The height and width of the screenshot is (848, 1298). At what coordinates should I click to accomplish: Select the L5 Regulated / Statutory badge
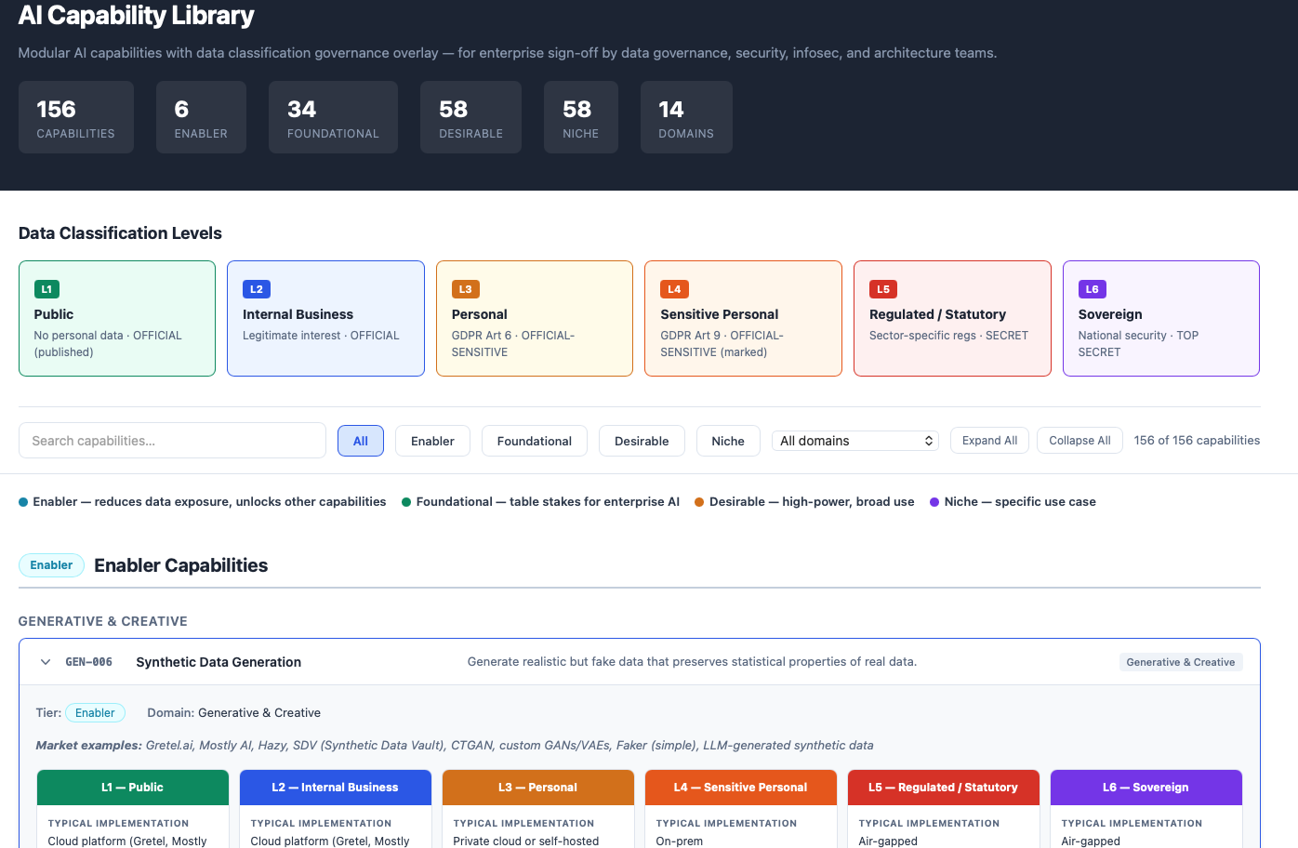pyautogui.click(x=883, y=289)
